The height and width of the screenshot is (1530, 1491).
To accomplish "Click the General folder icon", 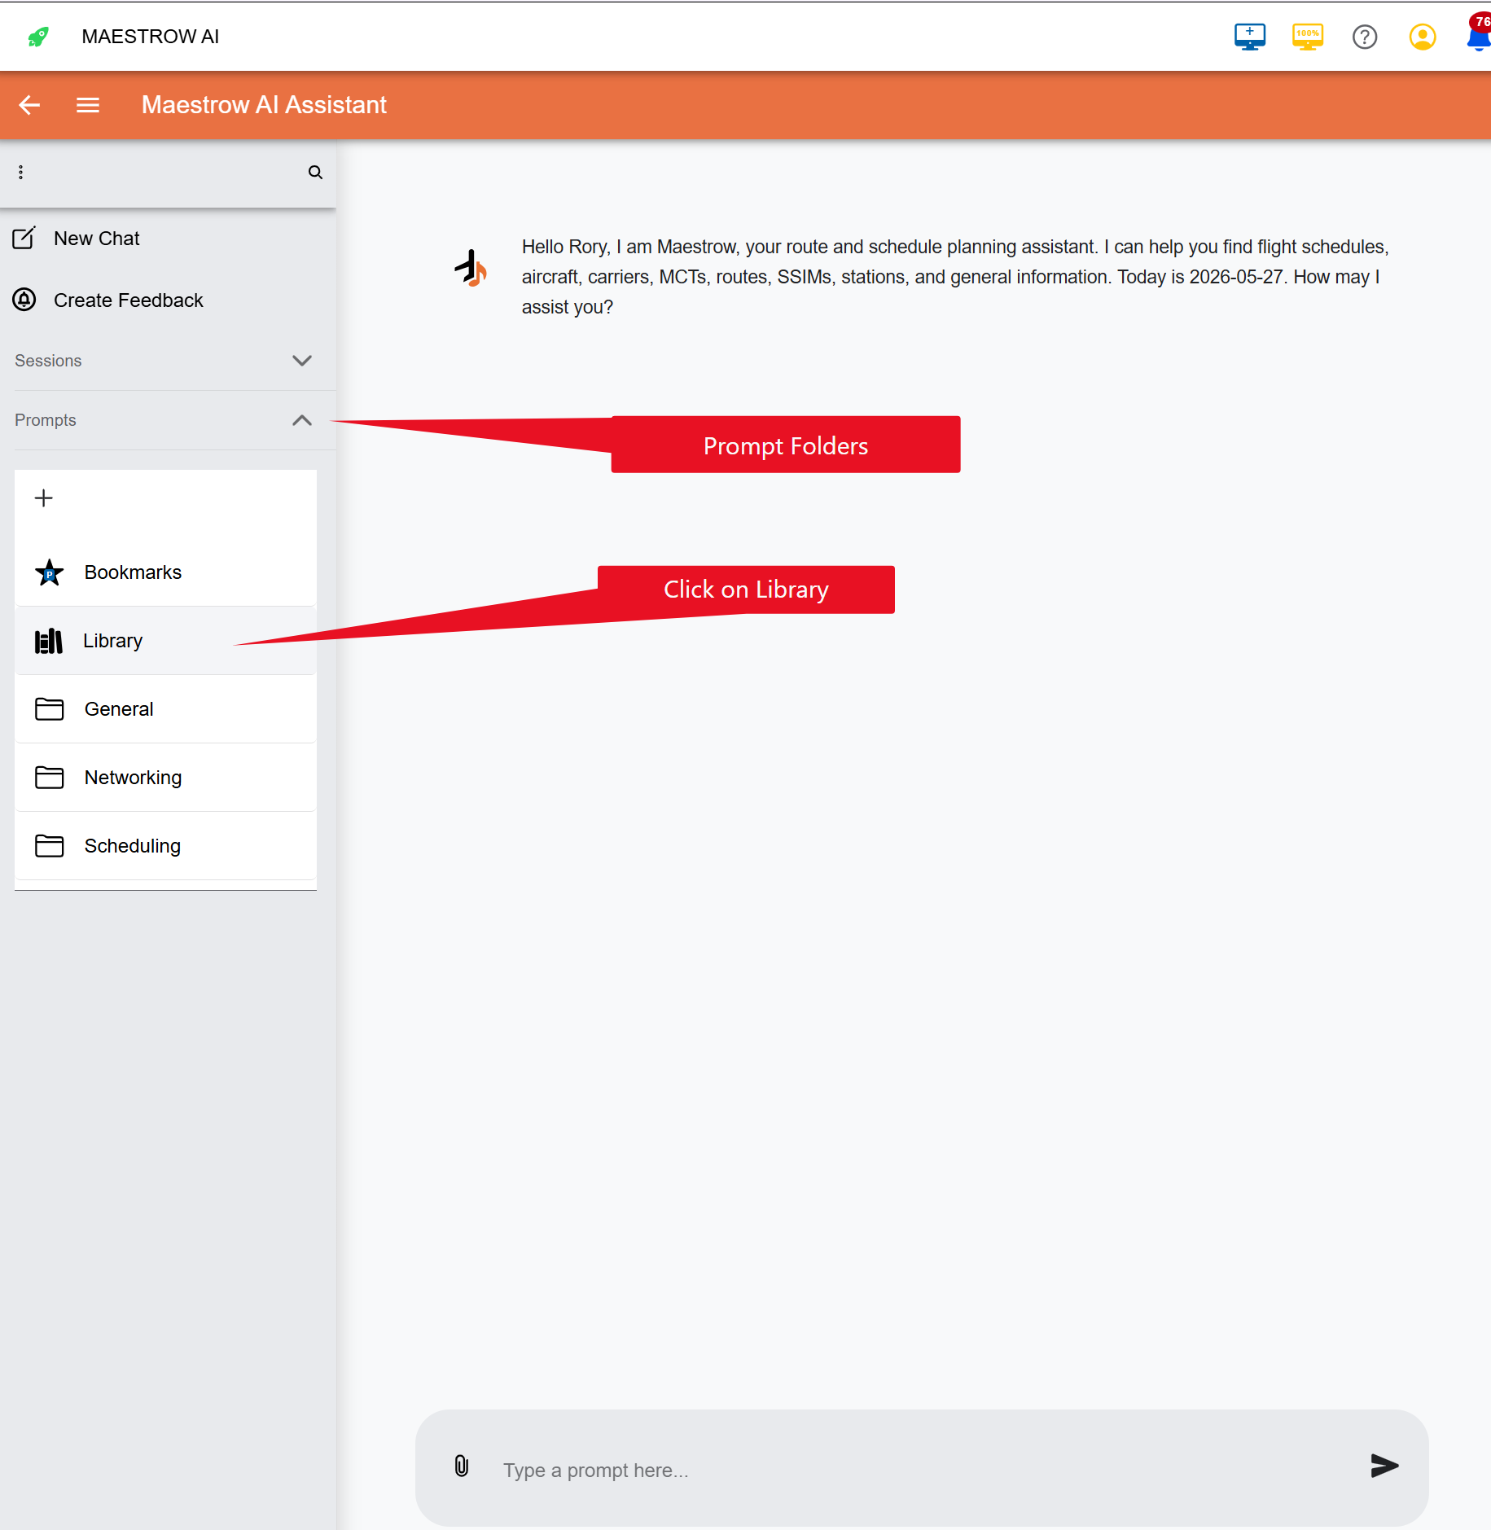I will 49,709.
